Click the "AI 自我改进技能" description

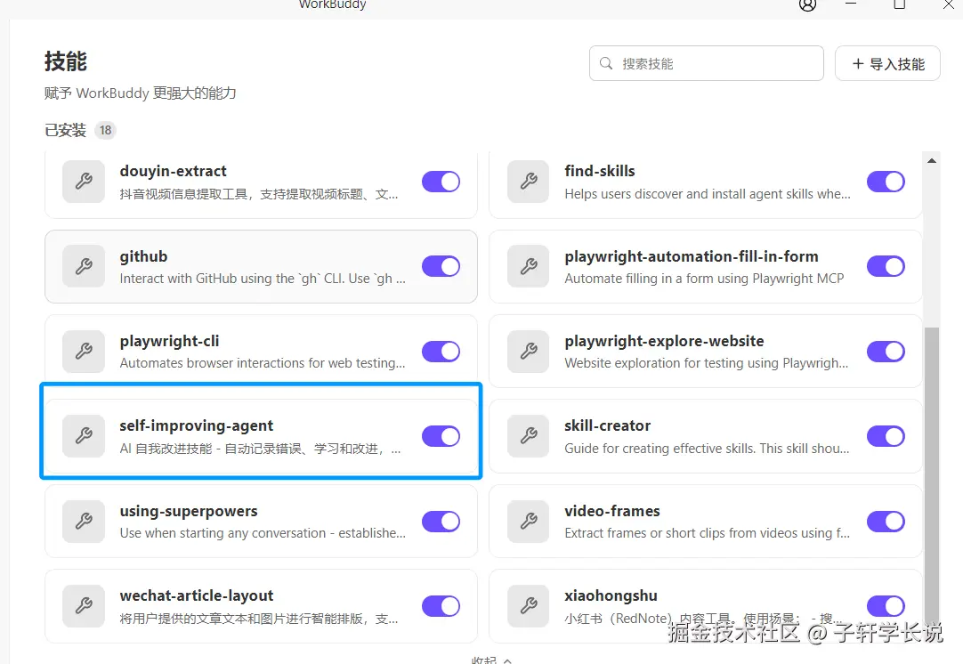261,449
